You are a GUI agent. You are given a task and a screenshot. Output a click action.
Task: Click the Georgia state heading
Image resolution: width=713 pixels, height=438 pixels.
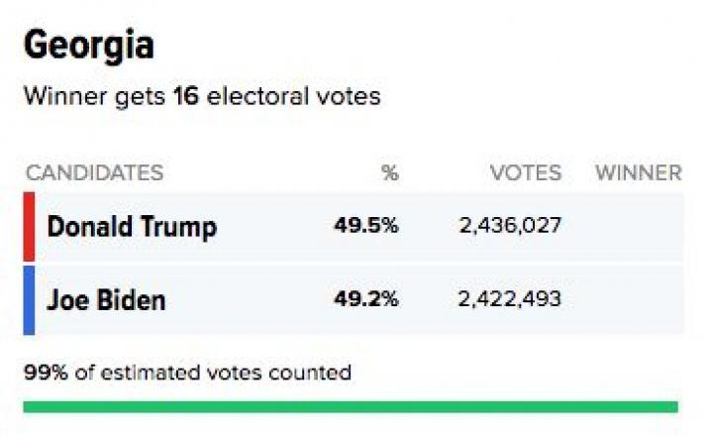(89, 46)
